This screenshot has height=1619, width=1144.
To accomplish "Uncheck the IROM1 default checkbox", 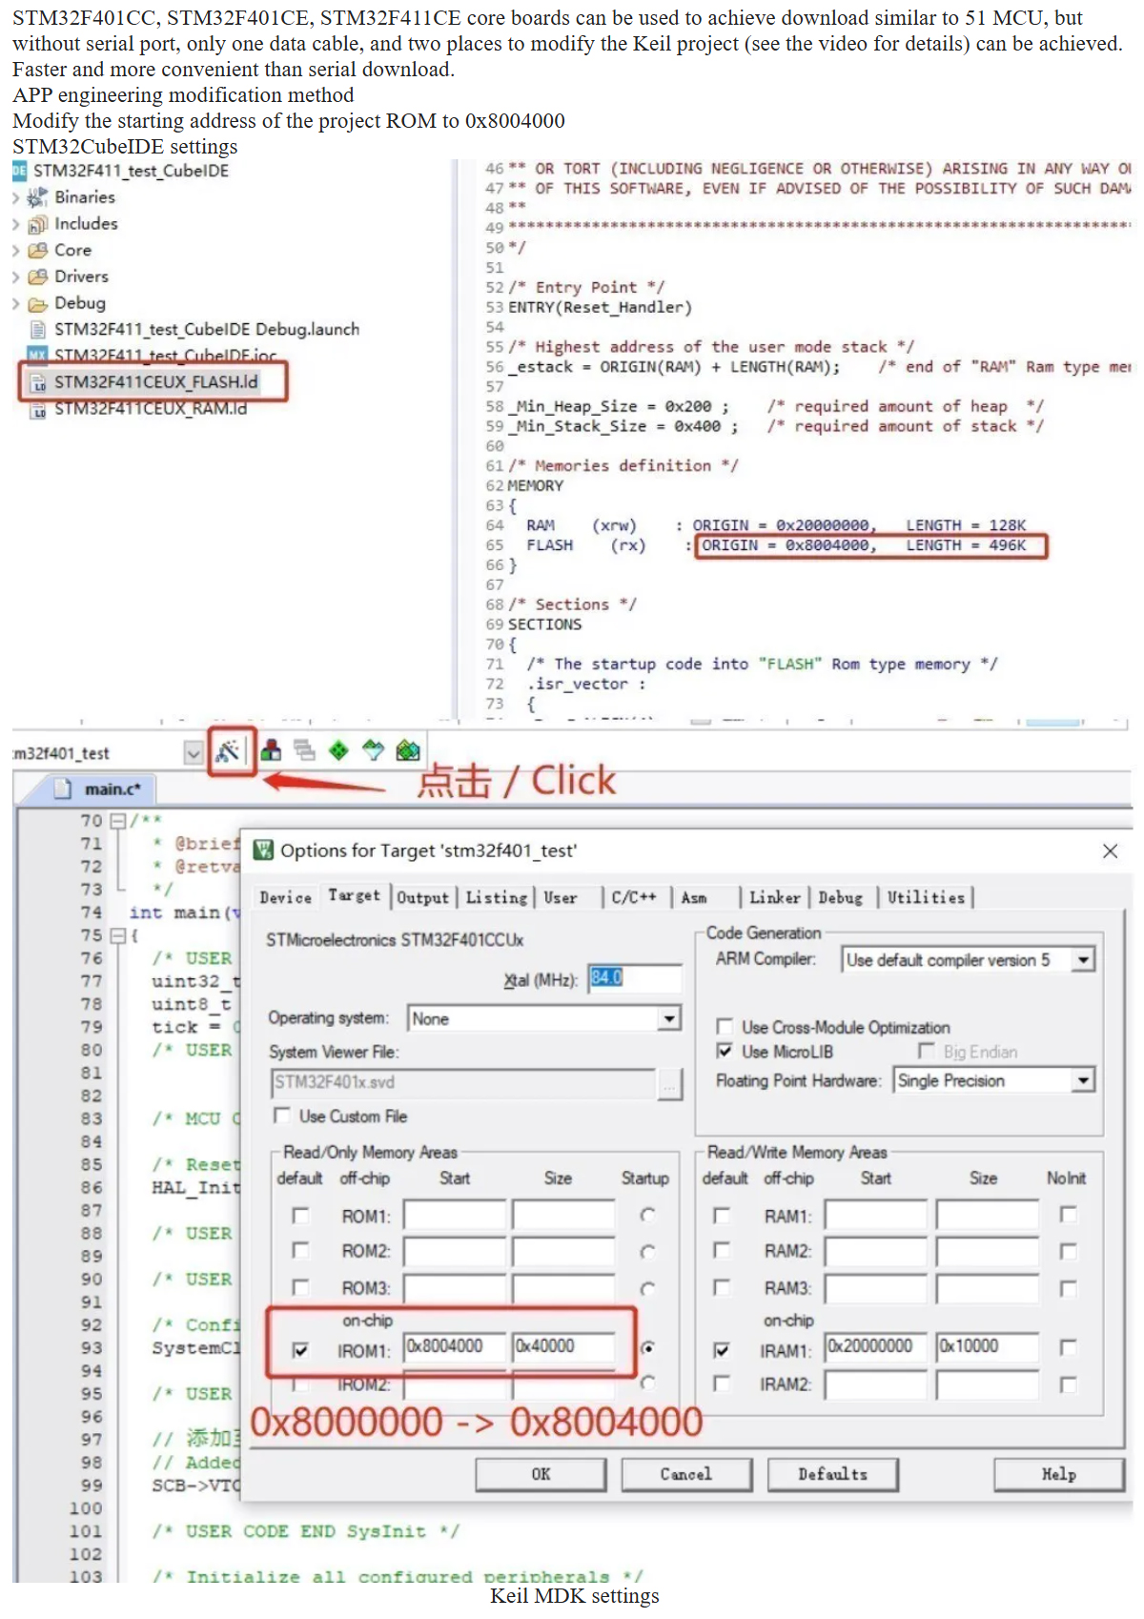I will point(300,1350).
